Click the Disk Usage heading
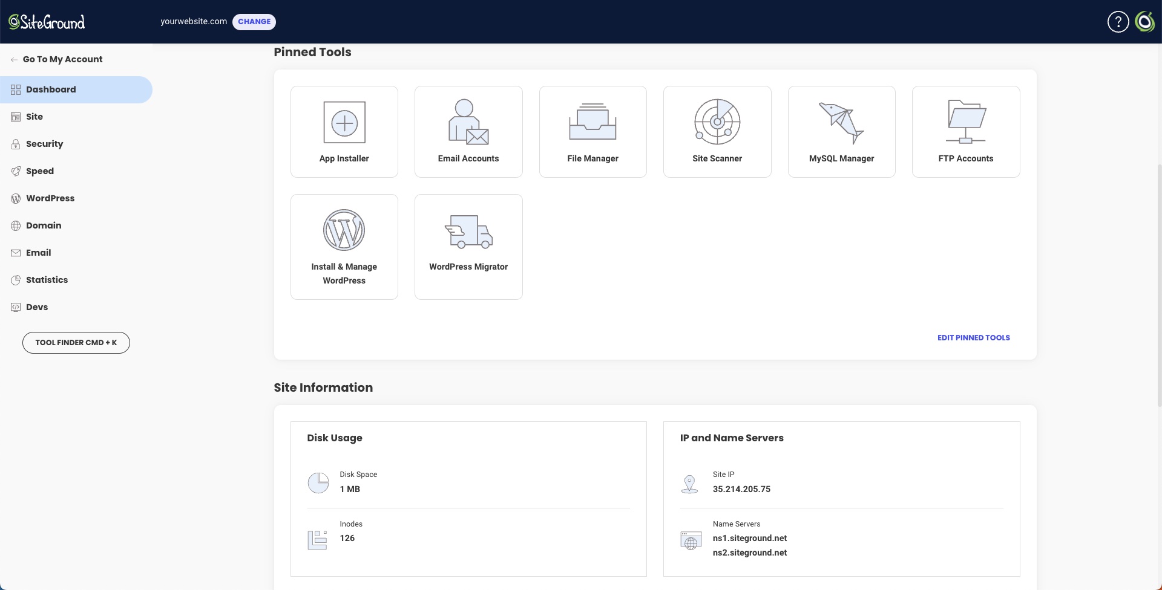This screenshot has height=590, width=1162. tap(335, 438)
